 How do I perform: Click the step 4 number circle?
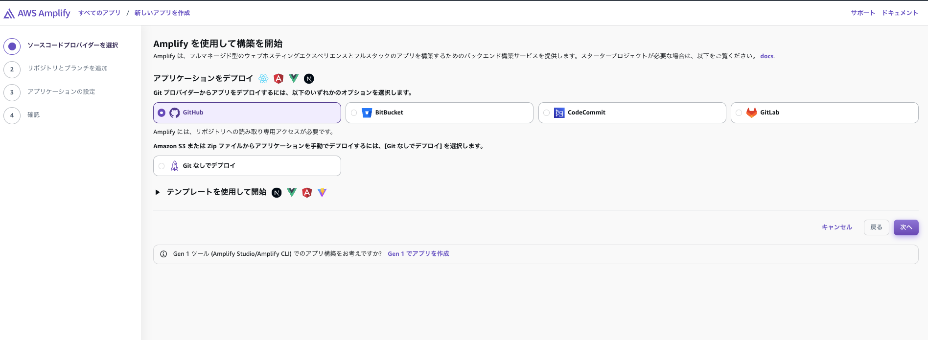[x=12, y=115]
